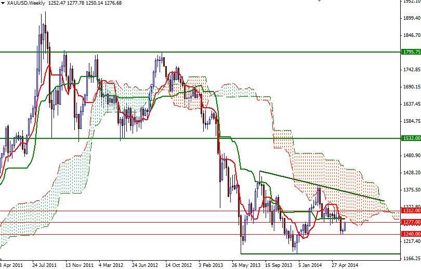Click price scale value 1480.90
The image size is (421, 269).
coord(412,156)
